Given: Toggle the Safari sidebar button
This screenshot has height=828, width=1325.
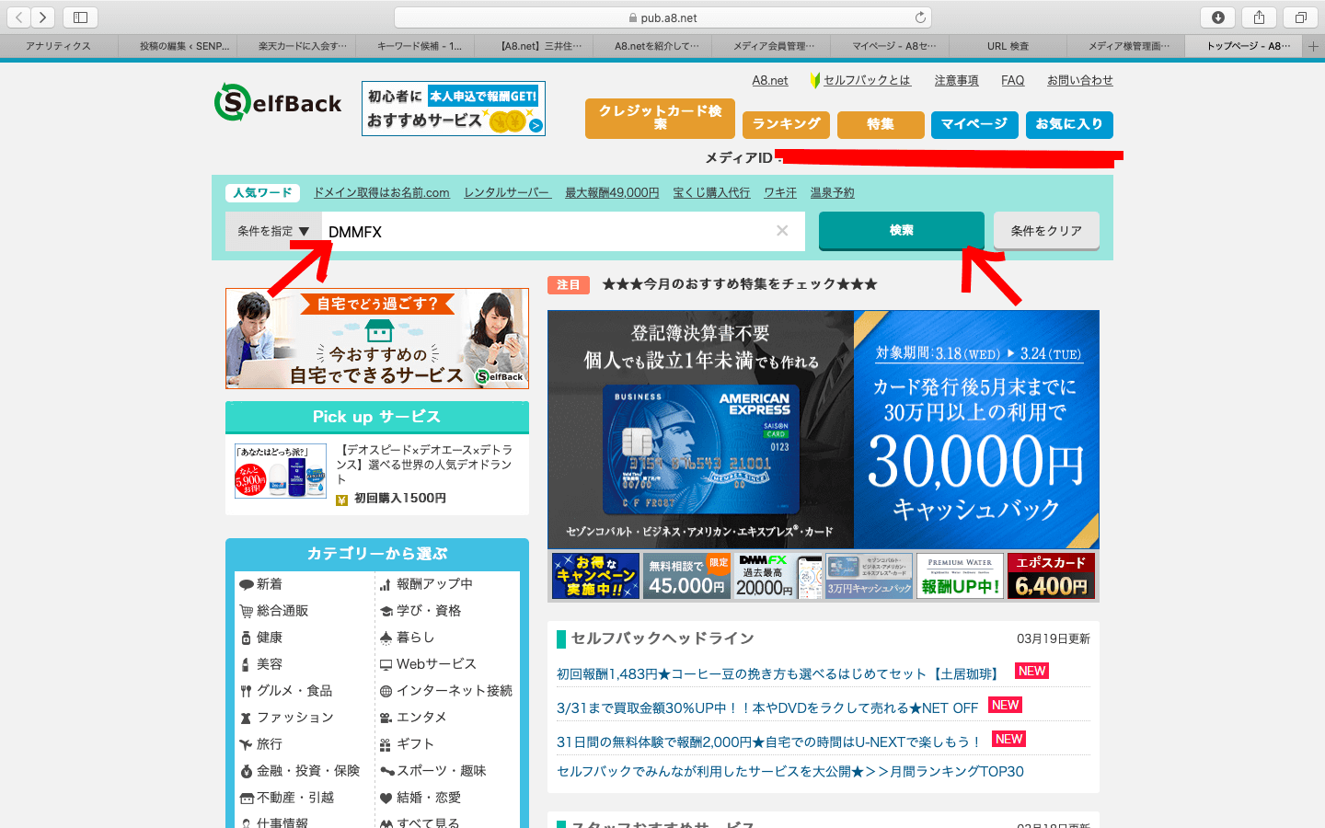Looking at the screenshot, I should pyautogui.click(x=80, y=17).
